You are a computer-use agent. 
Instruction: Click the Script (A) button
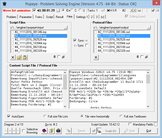pos(111,131)
